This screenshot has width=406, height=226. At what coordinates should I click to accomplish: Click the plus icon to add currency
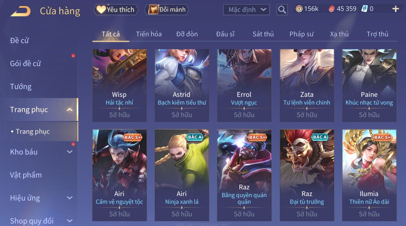(395, 9)
